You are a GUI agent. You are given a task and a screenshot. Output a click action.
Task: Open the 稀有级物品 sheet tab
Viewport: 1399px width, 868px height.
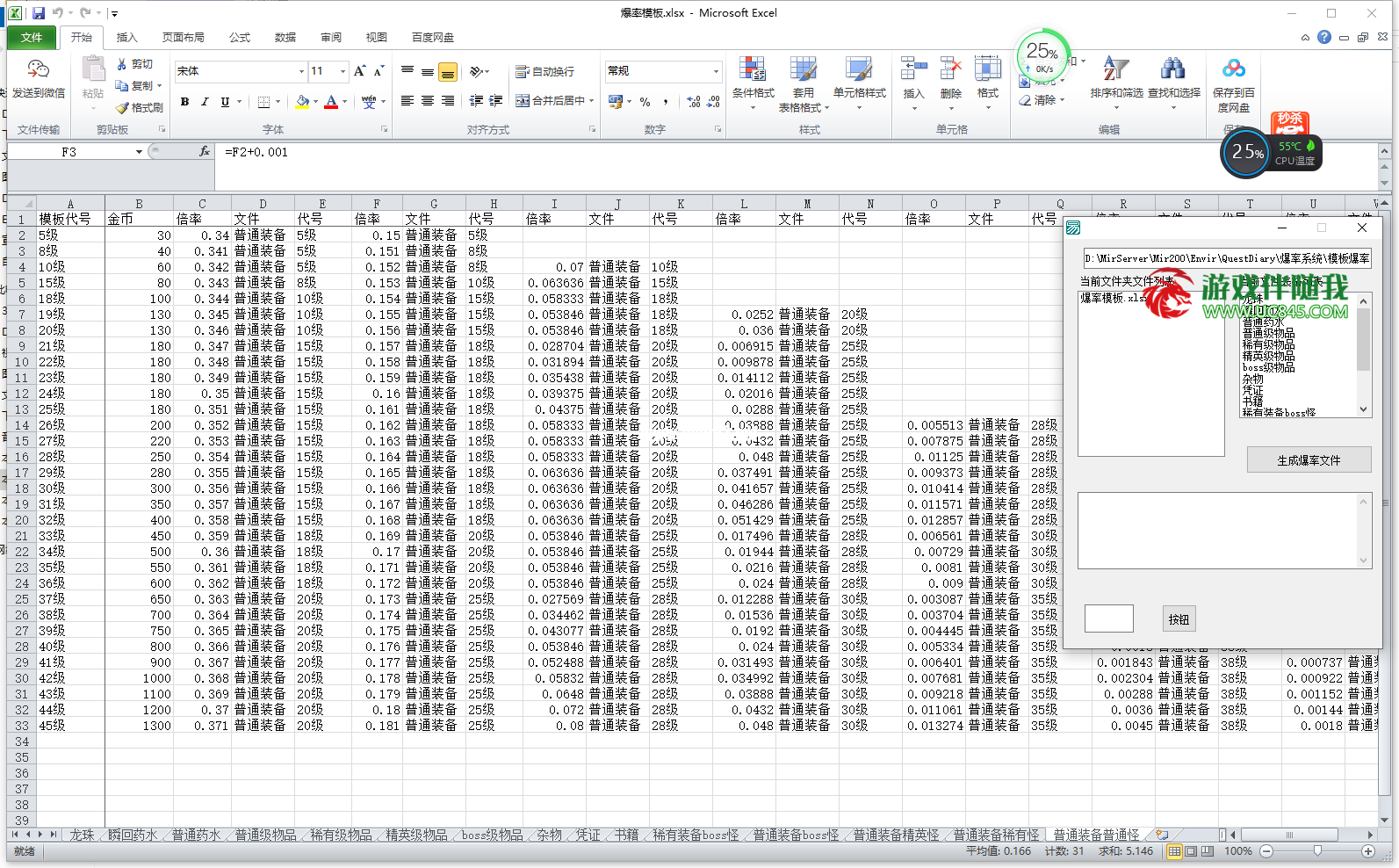point(342,835)
